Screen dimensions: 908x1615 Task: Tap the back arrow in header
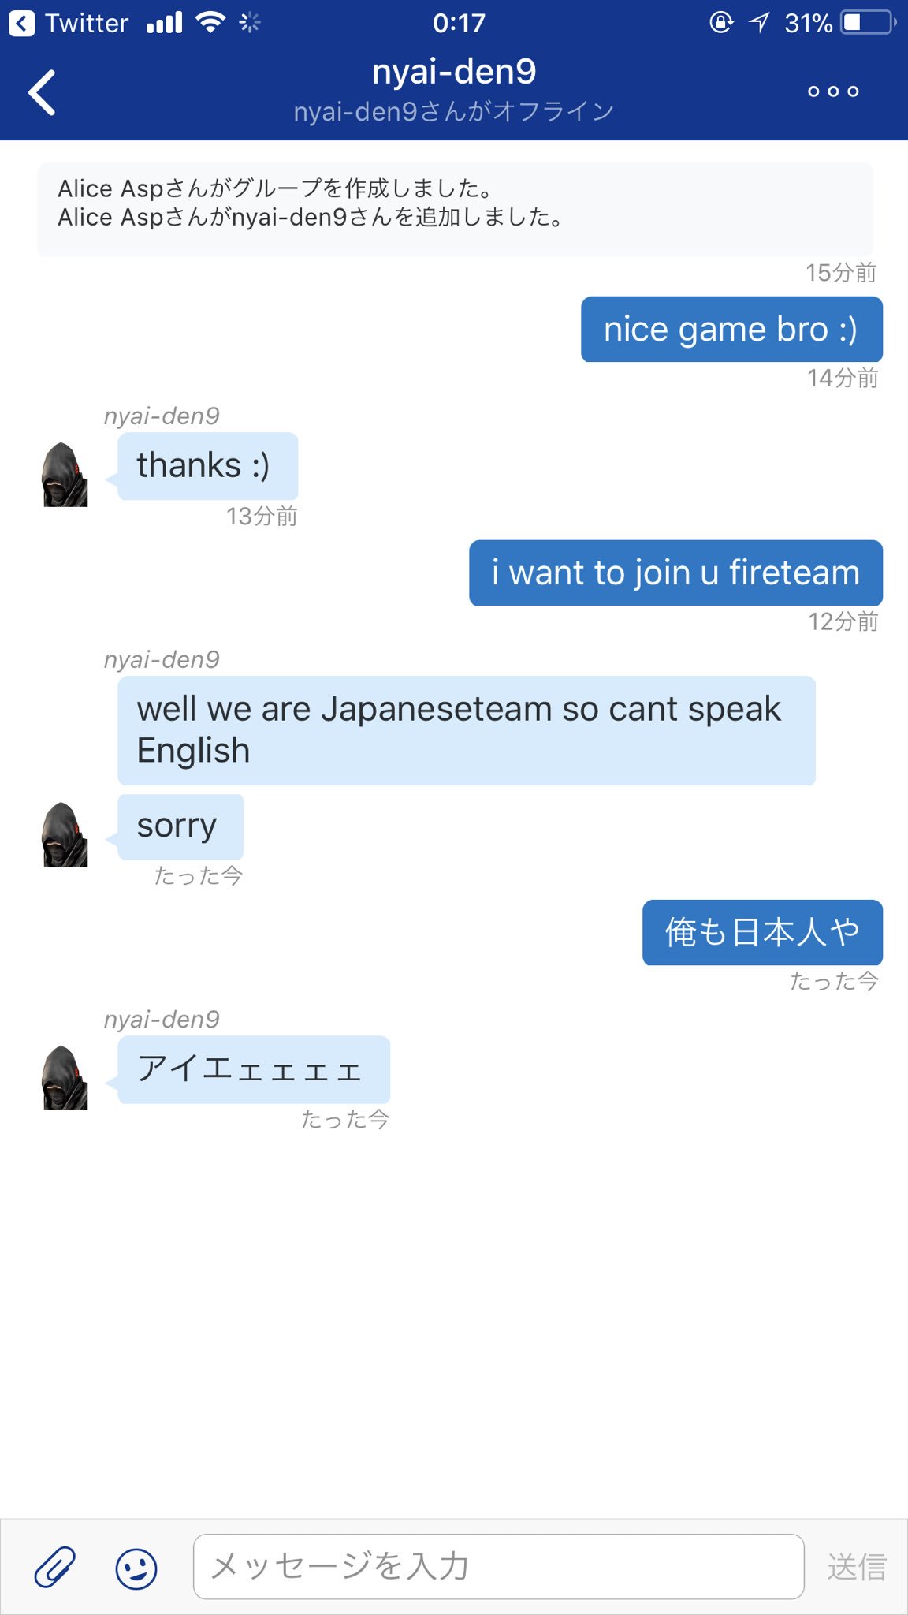(x=42, y=92)
